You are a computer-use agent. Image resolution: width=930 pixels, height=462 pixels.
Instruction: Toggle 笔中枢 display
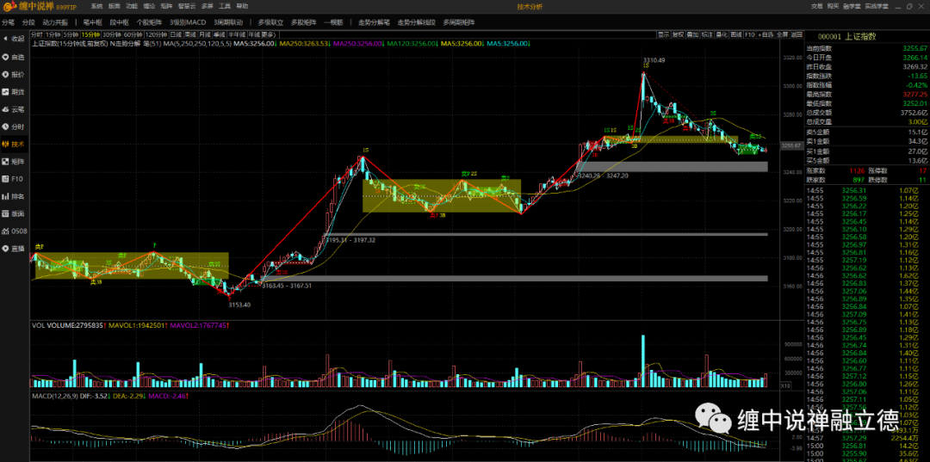tap(92, 22)
